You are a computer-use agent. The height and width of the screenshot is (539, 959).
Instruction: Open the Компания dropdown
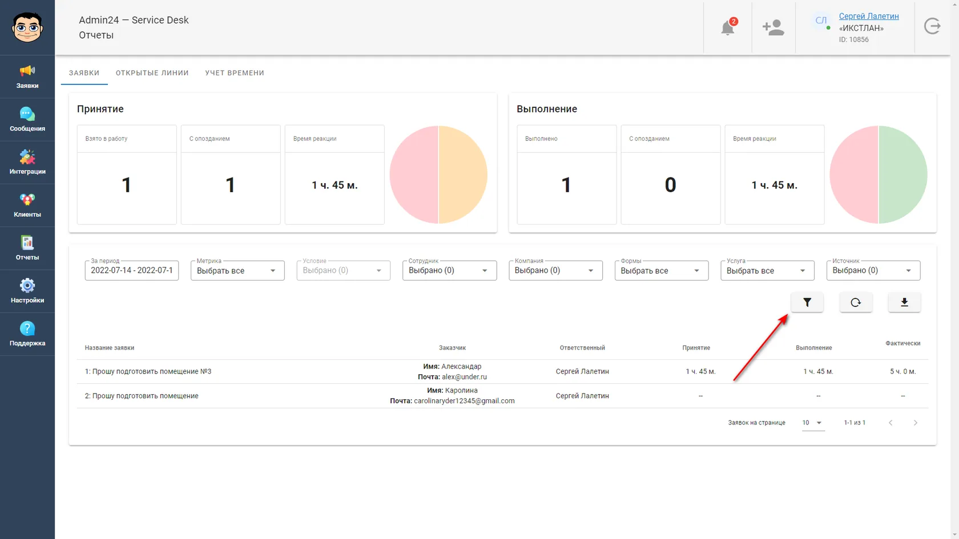click(x=555, y=270)
